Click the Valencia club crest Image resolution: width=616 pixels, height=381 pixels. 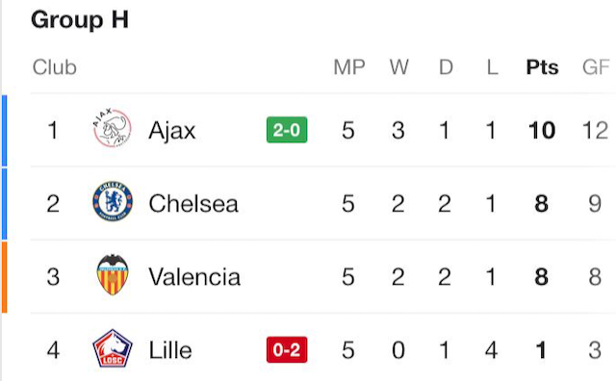pyautogui.click(x=113, y=274)
